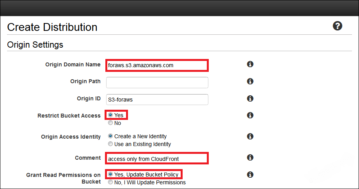This screenshot has height=189, width=359.
Task: Select Yes, Update Bucket Policy
Action: tap(110, 174)
